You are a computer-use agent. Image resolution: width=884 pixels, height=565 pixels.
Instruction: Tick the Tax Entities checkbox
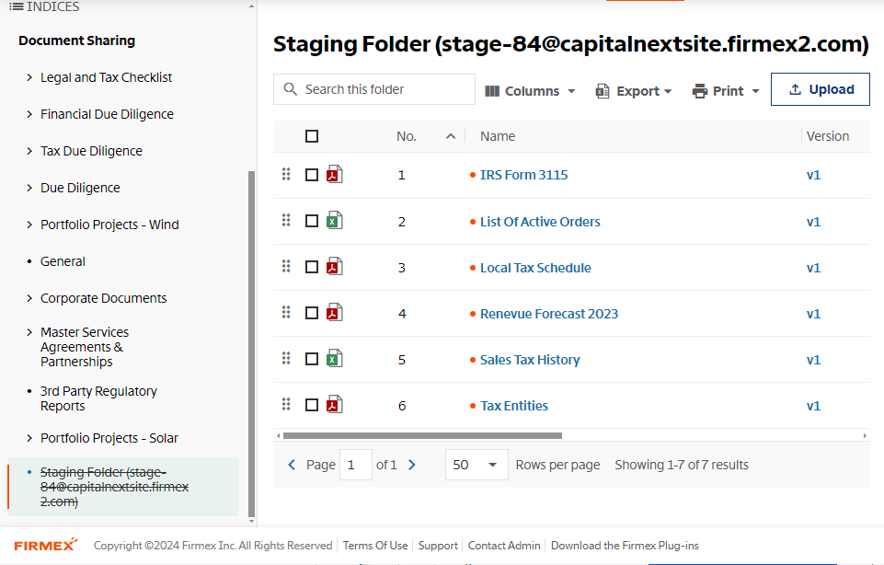click(312, 406)
